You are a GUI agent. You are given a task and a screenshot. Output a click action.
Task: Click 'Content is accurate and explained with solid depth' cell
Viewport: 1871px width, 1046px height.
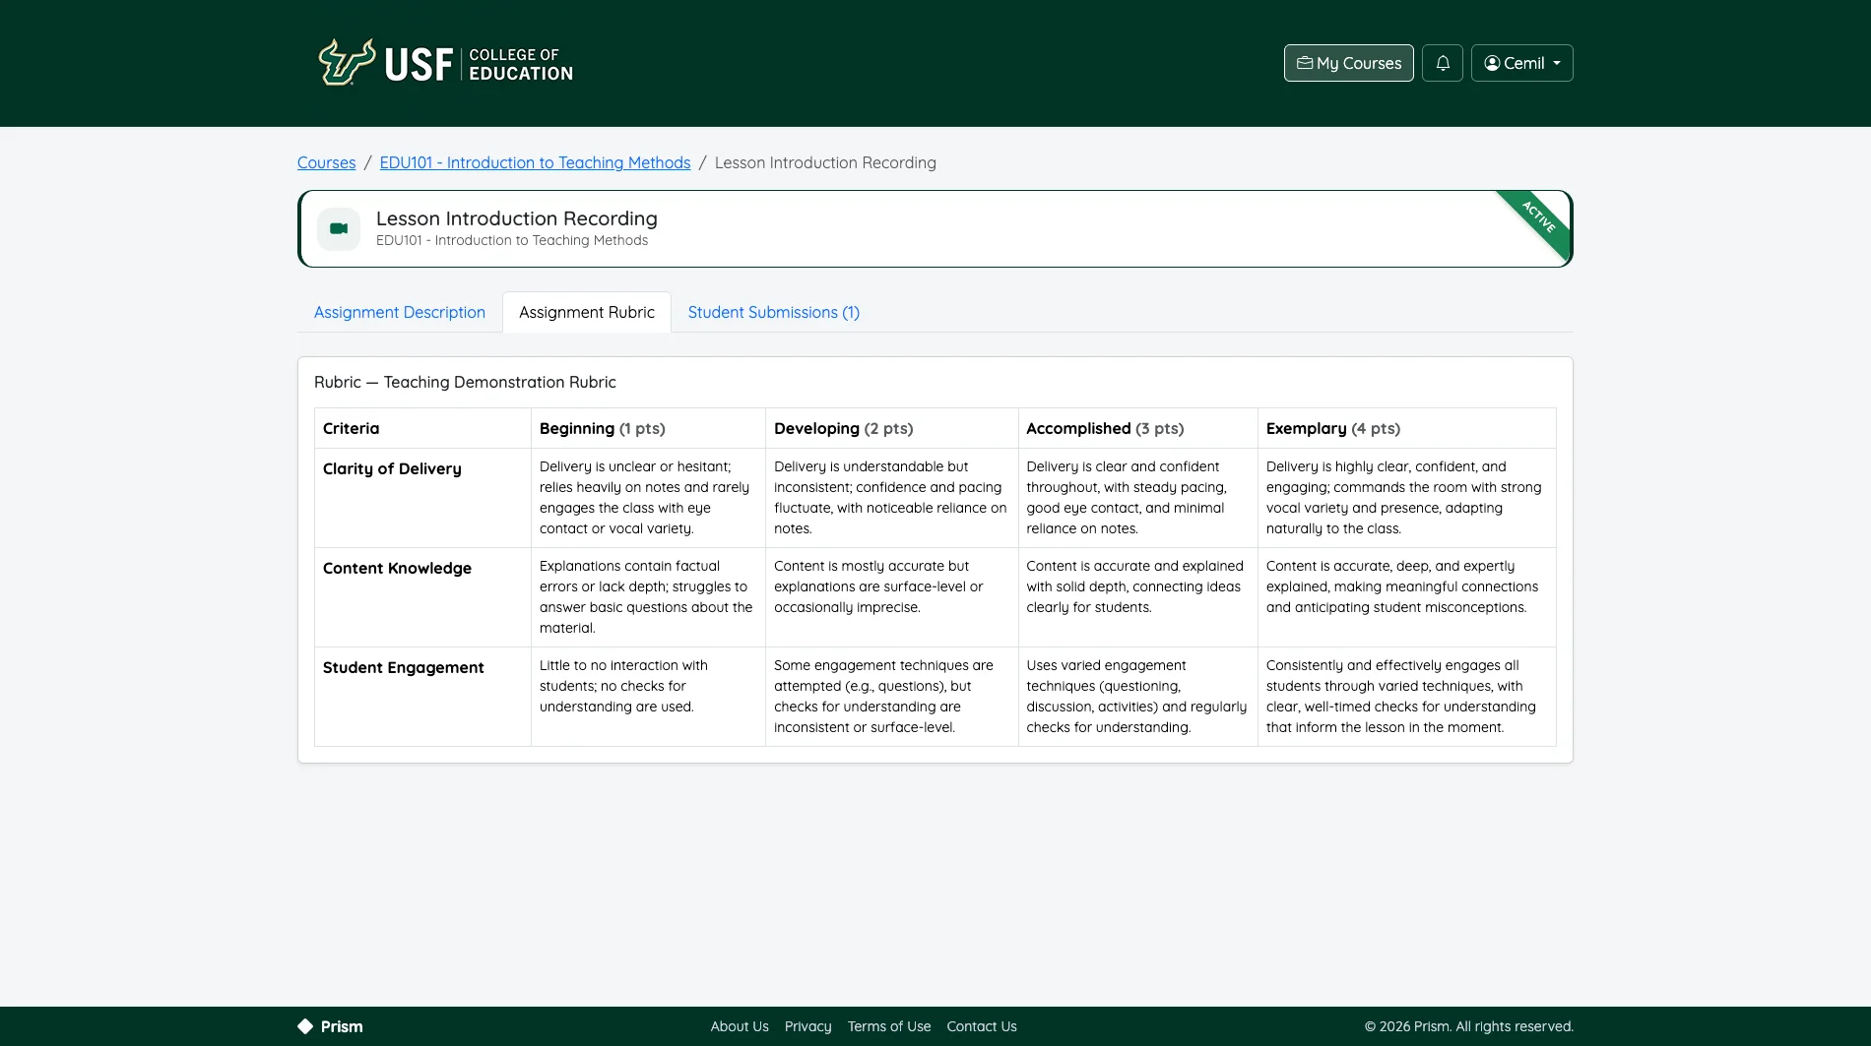pyautogui.click(x=1137, y=597)
